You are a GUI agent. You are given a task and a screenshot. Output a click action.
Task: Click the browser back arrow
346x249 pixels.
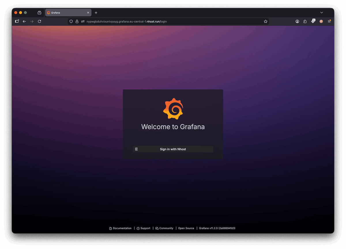click(24, 21)
